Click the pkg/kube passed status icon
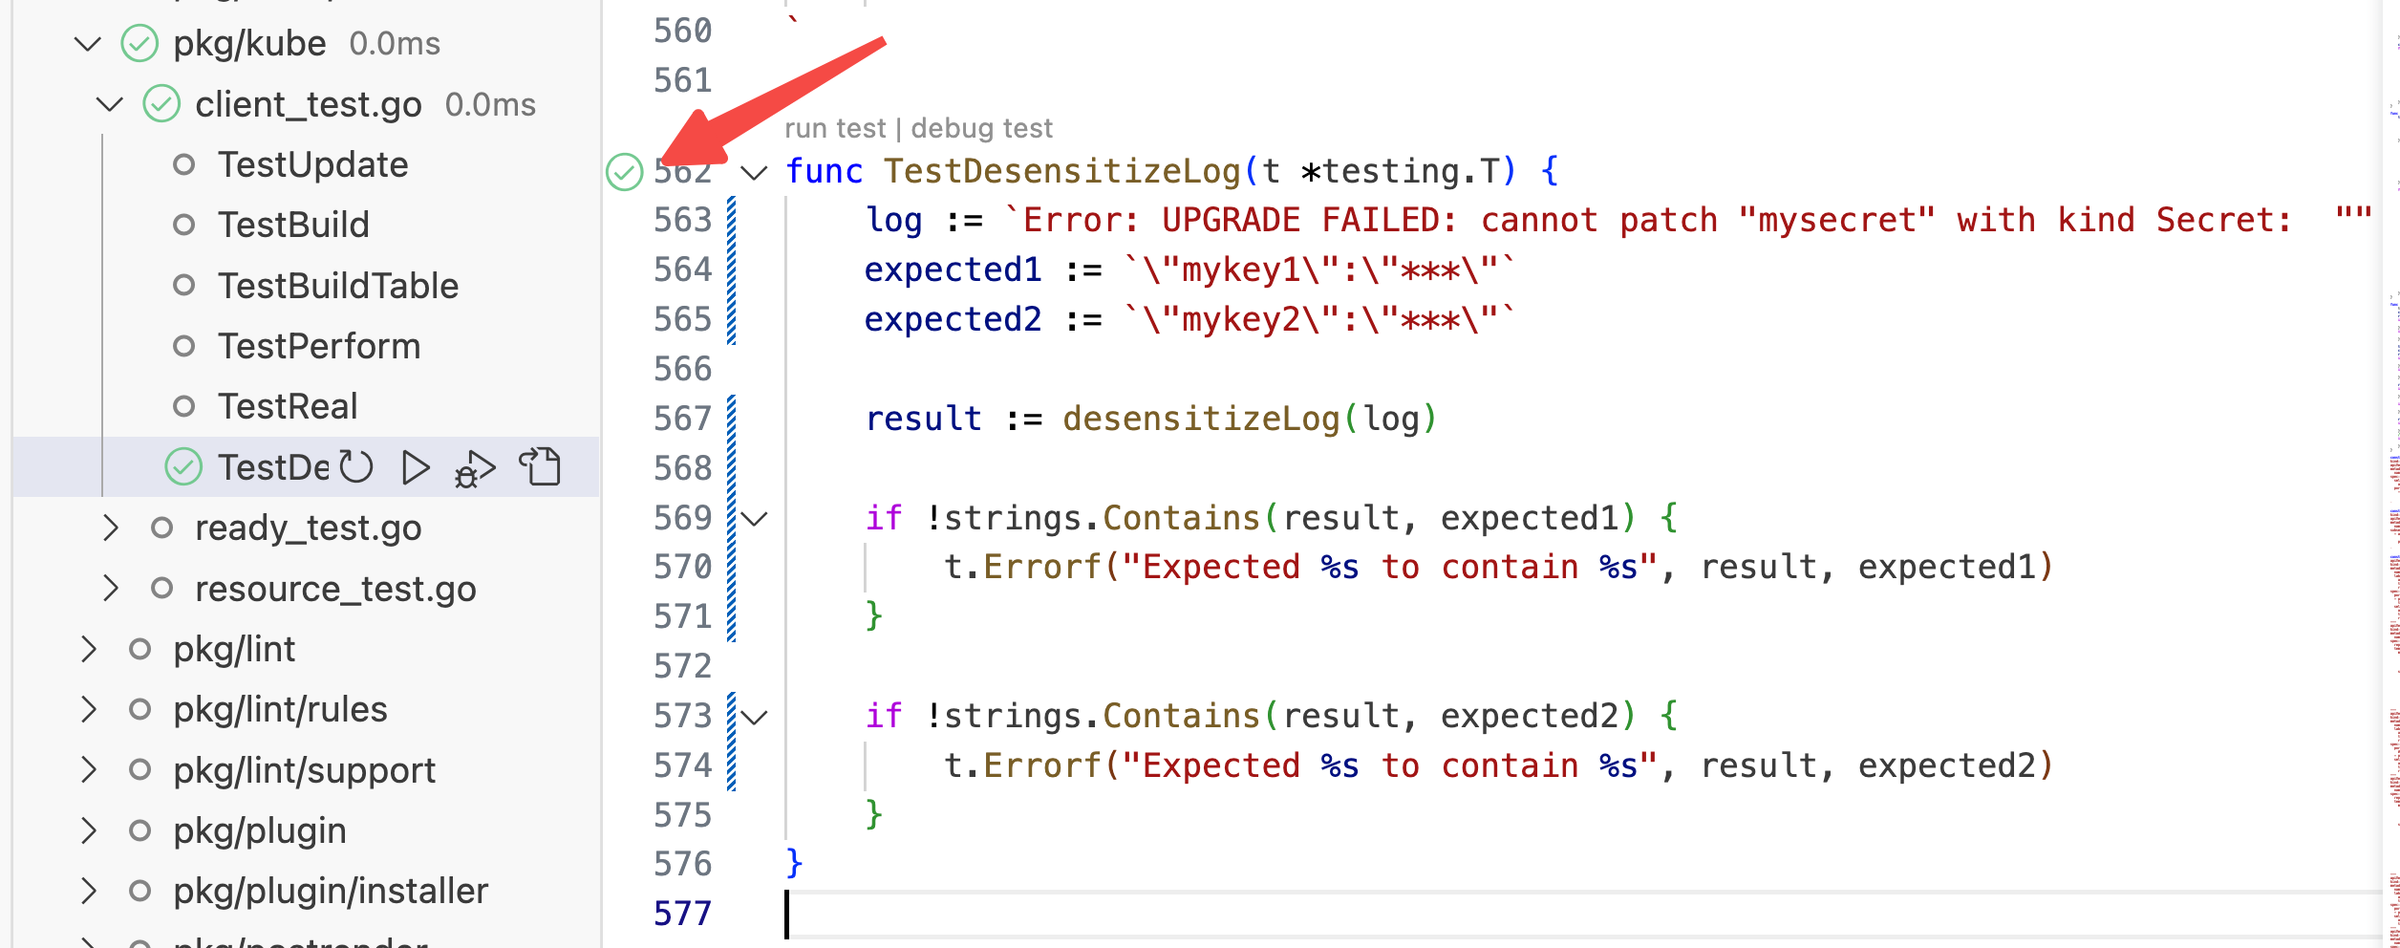The height and width of the screenshot is (948, 2400). (x=139, y=44)
